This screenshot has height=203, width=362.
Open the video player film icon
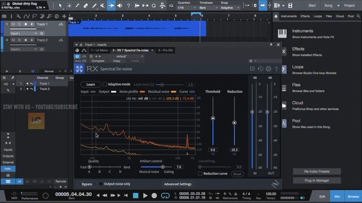290,6
